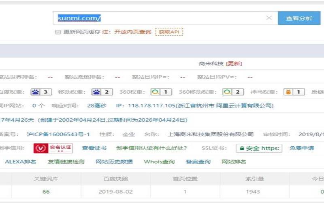Click the 获取API button
The image size is (324, 203).
coord(169,32)
